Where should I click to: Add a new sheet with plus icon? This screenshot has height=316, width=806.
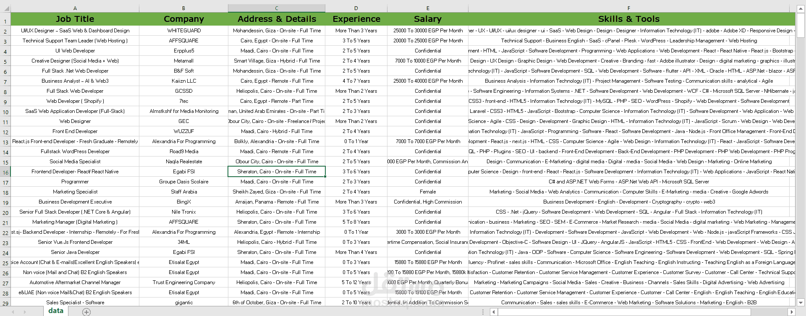click(x=86, y=312)
